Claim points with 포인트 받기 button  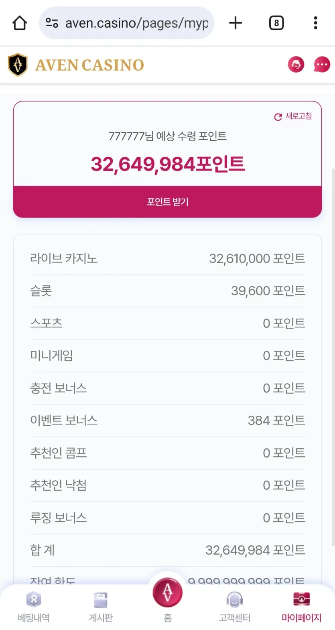click(167, 201)
